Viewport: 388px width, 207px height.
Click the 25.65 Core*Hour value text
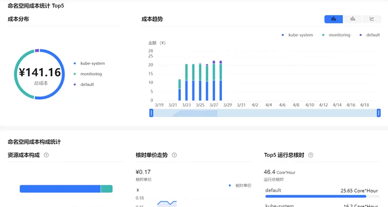click(359, 191)
